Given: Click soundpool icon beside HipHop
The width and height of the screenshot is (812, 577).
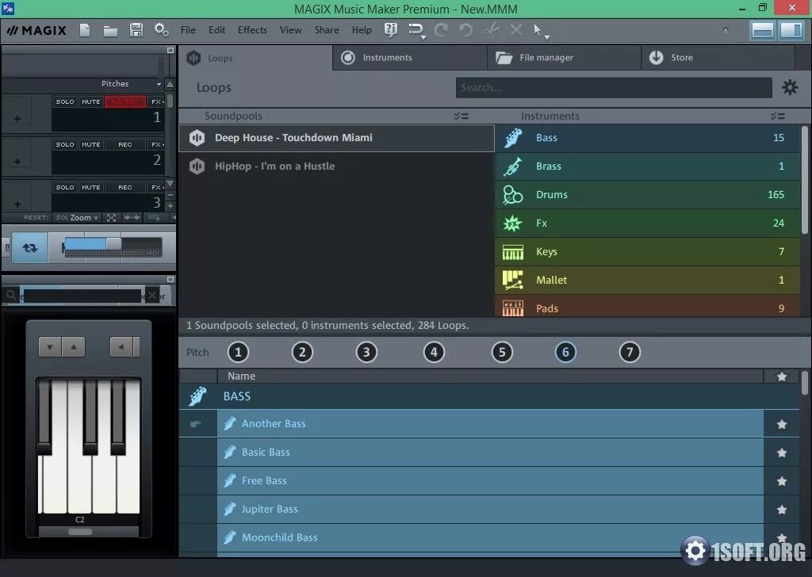Looking at the screenshot, I should 197,166.
